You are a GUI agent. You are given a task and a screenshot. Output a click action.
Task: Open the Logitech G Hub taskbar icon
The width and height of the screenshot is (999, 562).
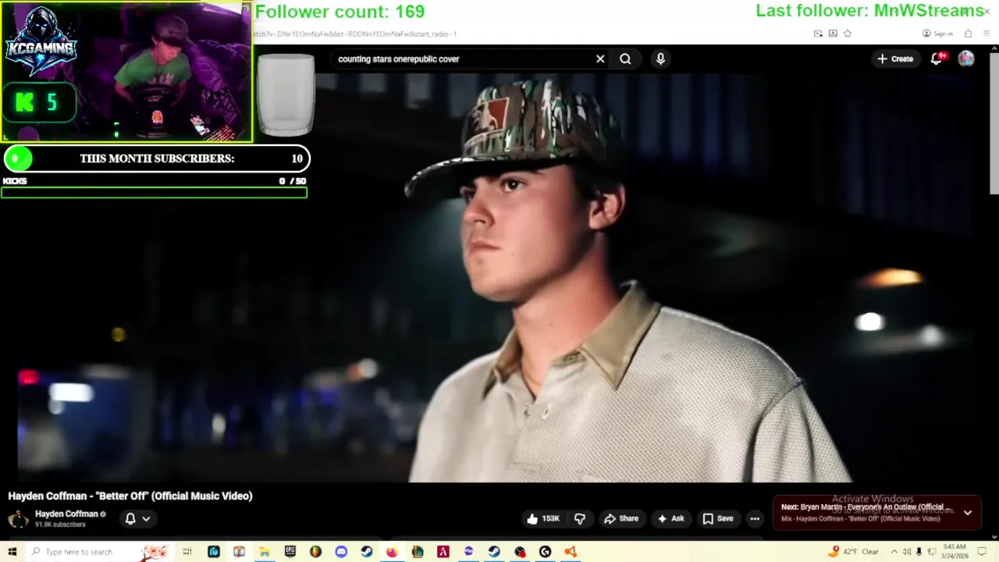point(545,552)
